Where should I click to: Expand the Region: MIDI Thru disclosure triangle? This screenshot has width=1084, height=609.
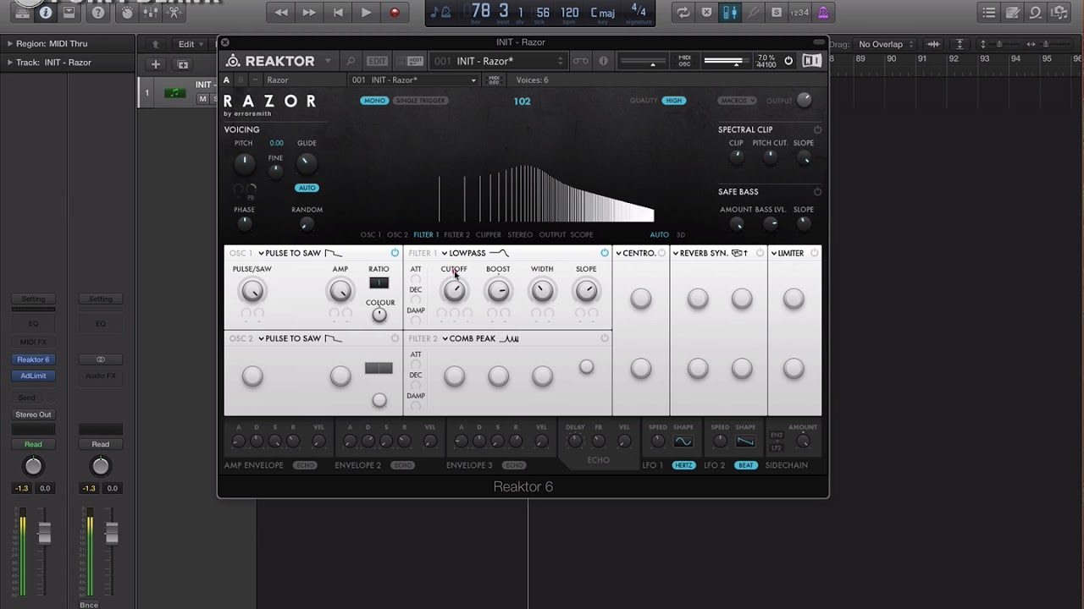tap(9, 44)
